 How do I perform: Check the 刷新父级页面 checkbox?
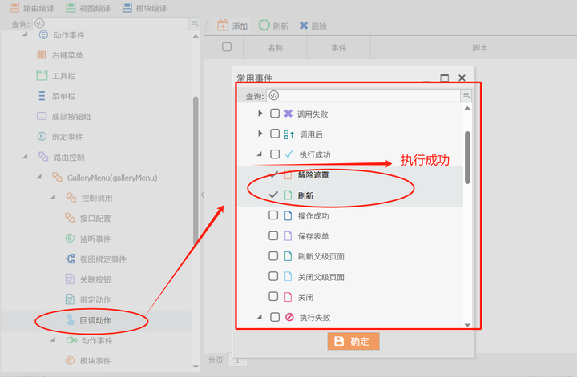273,256
